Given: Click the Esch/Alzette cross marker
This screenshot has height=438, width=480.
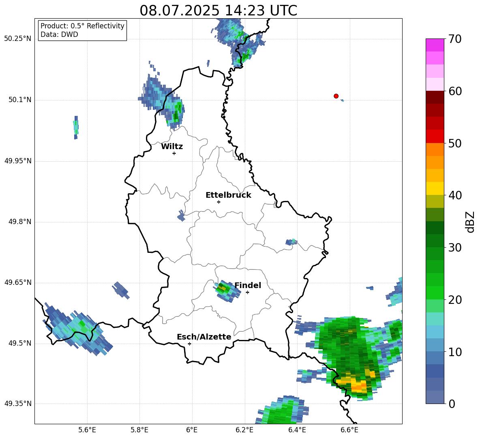Looking at the screenshot, I should 189,344.
